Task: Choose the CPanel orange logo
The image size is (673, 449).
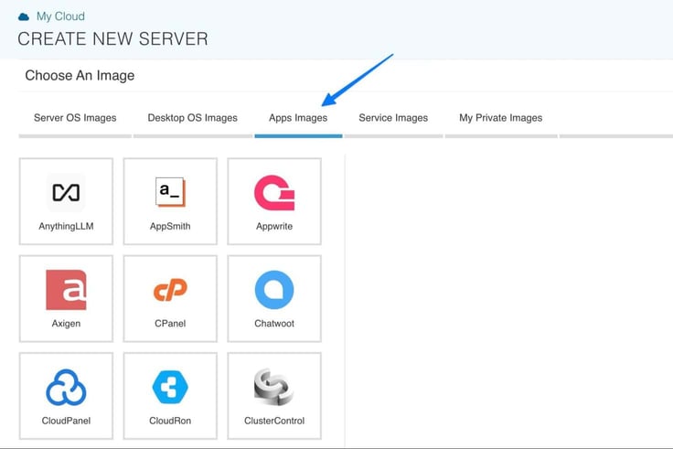Action: [x=170, y=289]
